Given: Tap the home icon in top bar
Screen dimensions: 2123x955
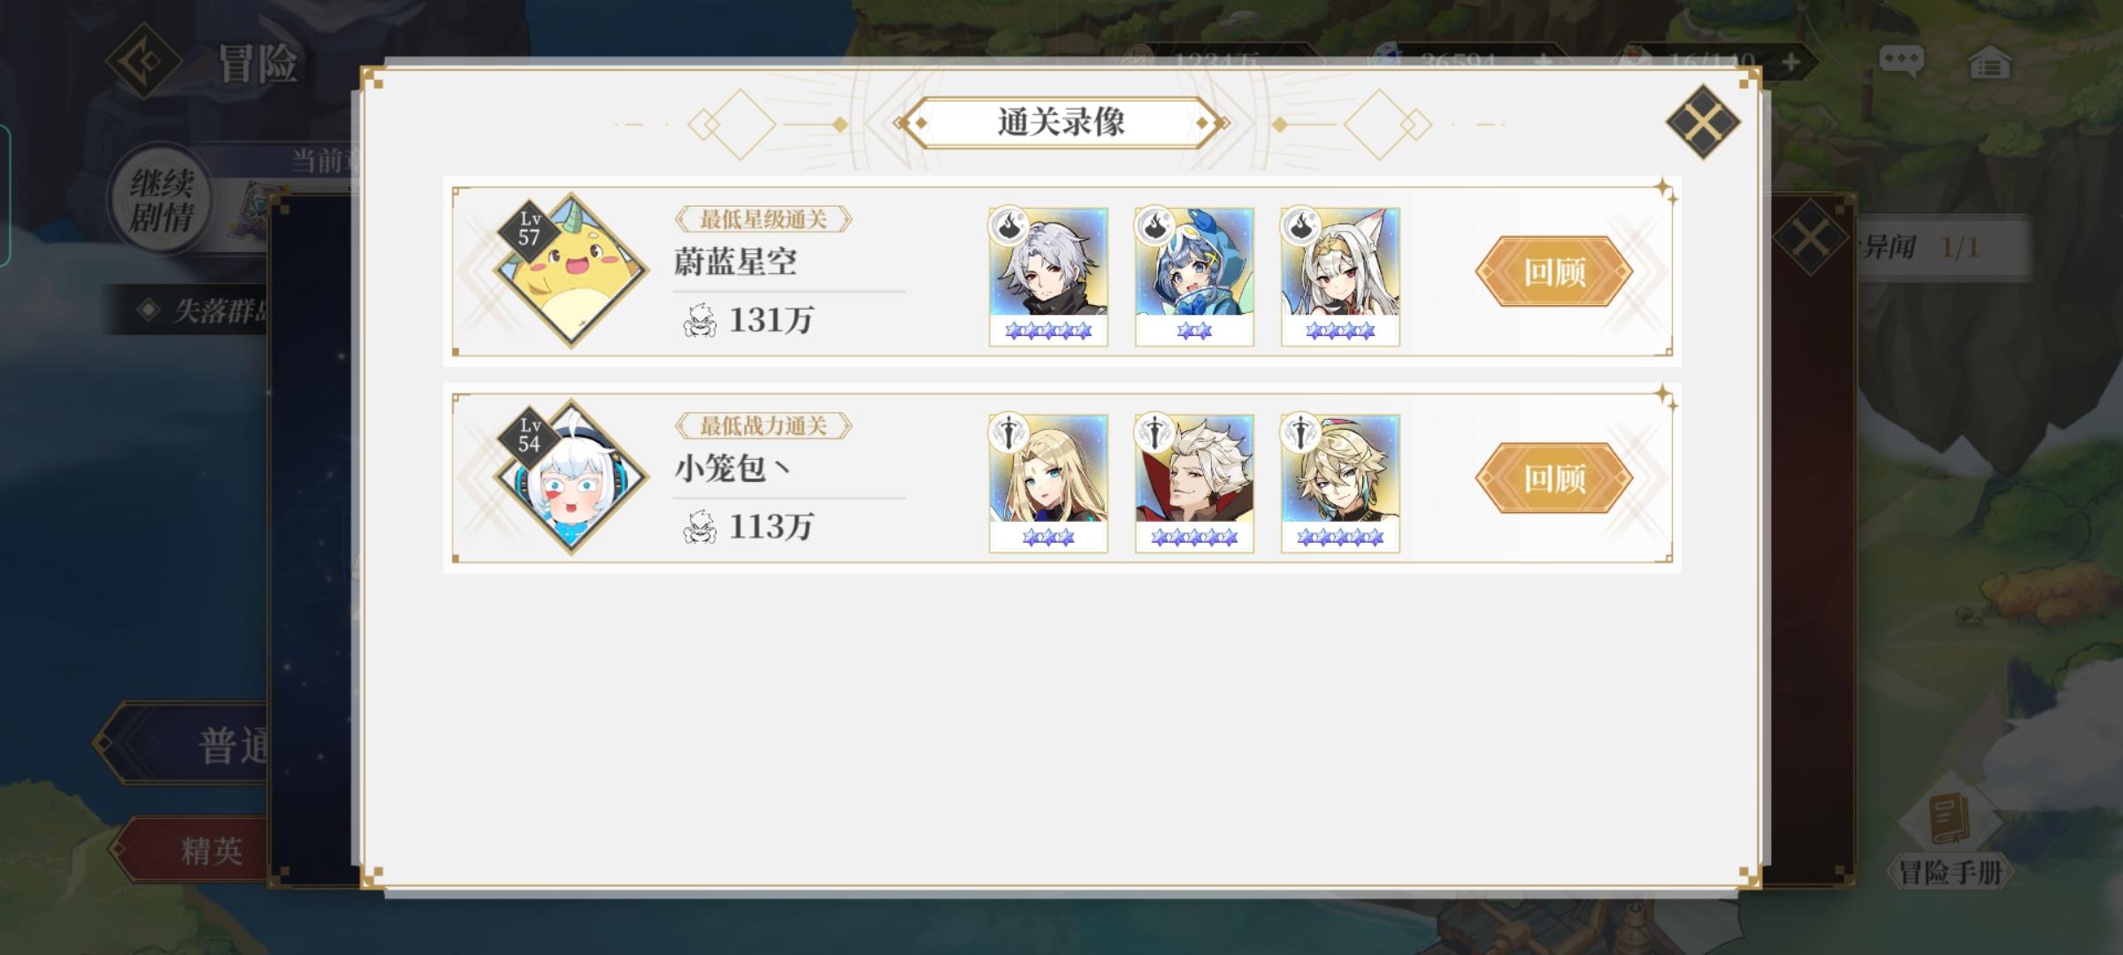Looking at the screenshot, I should (1989, 63).
